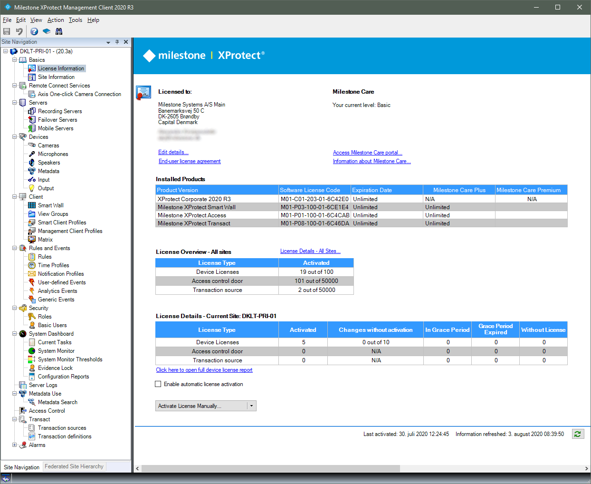
Task: Open the File menu
Action: pyautogui.click(x=7, y=20)
